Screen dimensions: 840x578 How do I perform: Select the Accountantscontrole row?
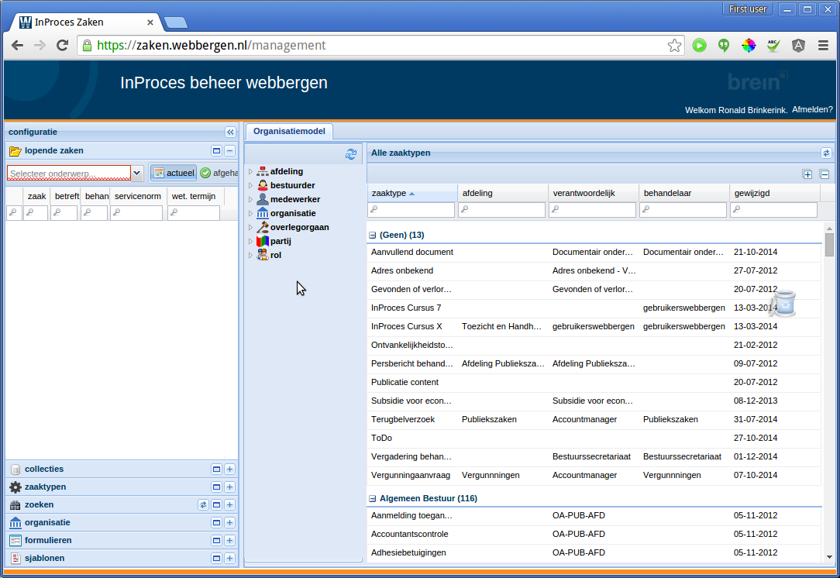click(594, 535)
